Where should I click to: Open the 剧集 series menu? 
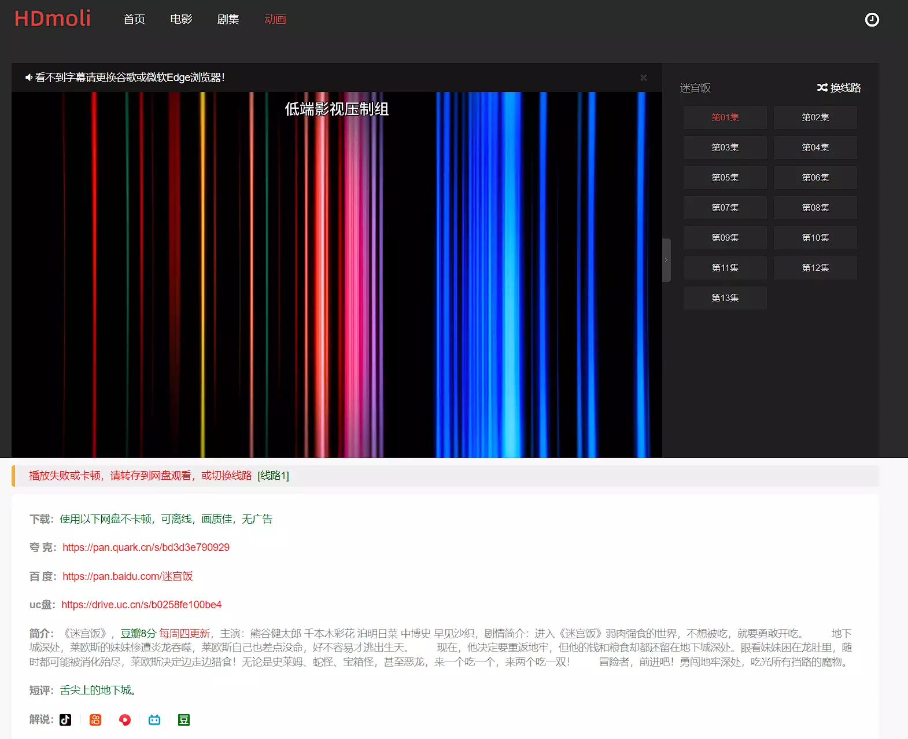228,19
